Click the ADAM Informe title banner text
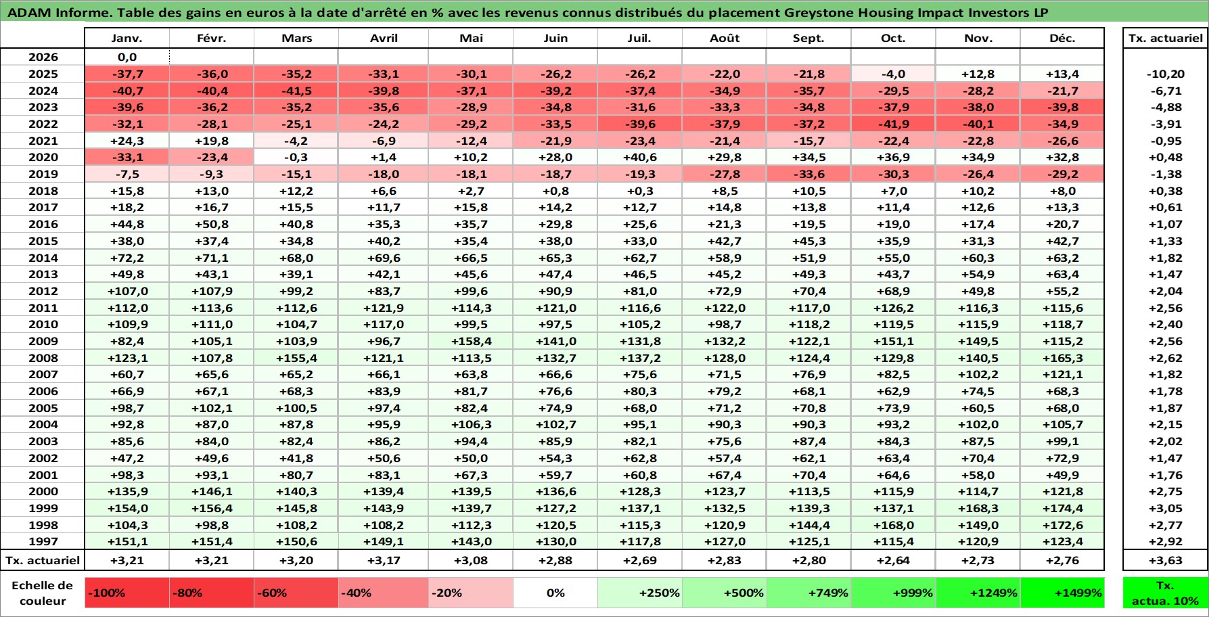Screen dimensions: 1209x617 [x=528, y=12]
